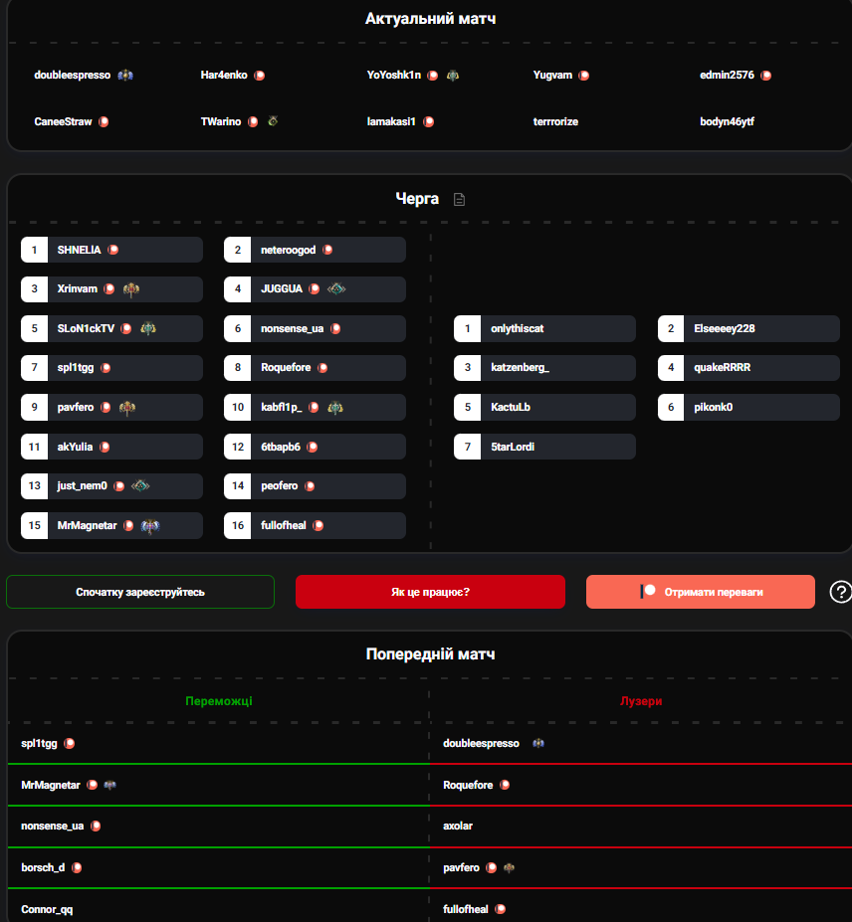Click Patreon badge next to Yugvam
Screen dimensions: 852x922
coord(583,76)
